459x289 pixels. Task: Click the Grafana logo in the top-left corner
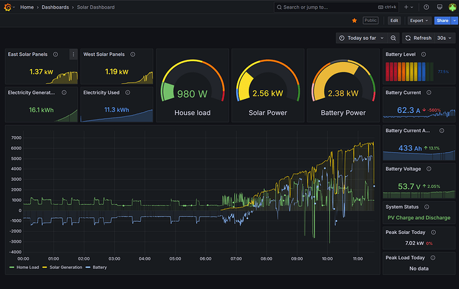(8, 7)
